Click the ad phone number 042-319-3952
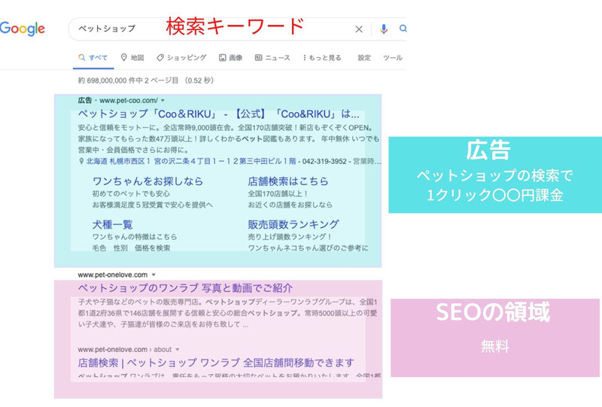The height and width of the screenshot is (407, 602). [324, 161]
